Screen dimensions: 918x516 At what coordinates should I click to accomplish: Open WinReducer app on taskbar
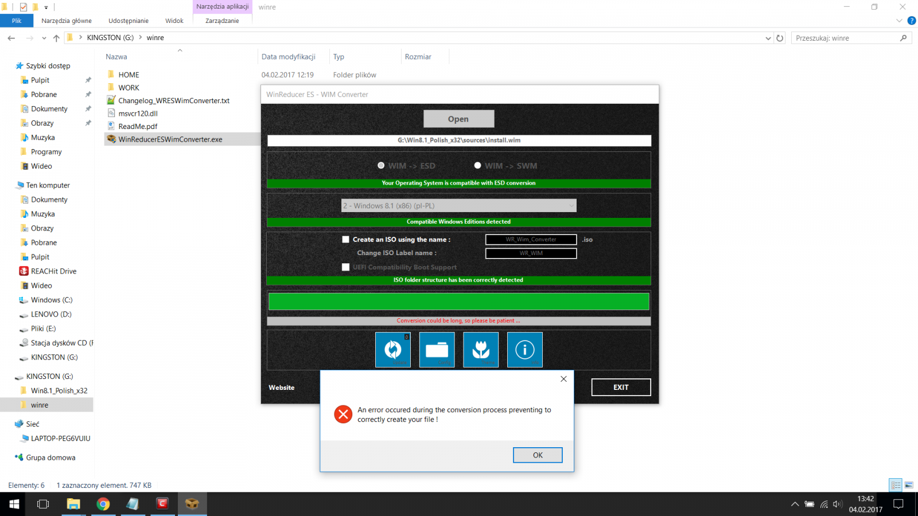click(192, 504)
